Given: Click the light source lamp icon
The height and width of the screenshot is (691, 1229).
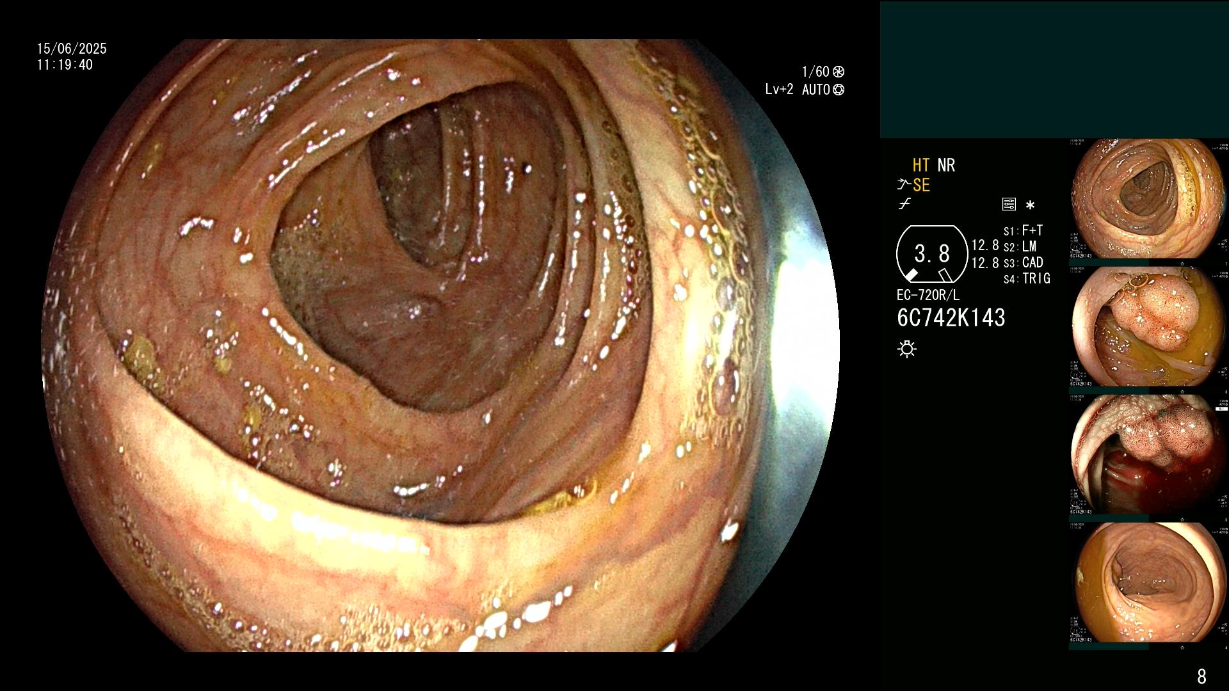Looking at the screenshot, I should pos(907,349).
